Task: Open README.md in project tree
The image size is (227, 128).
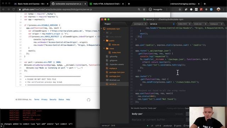Action: 114,80
